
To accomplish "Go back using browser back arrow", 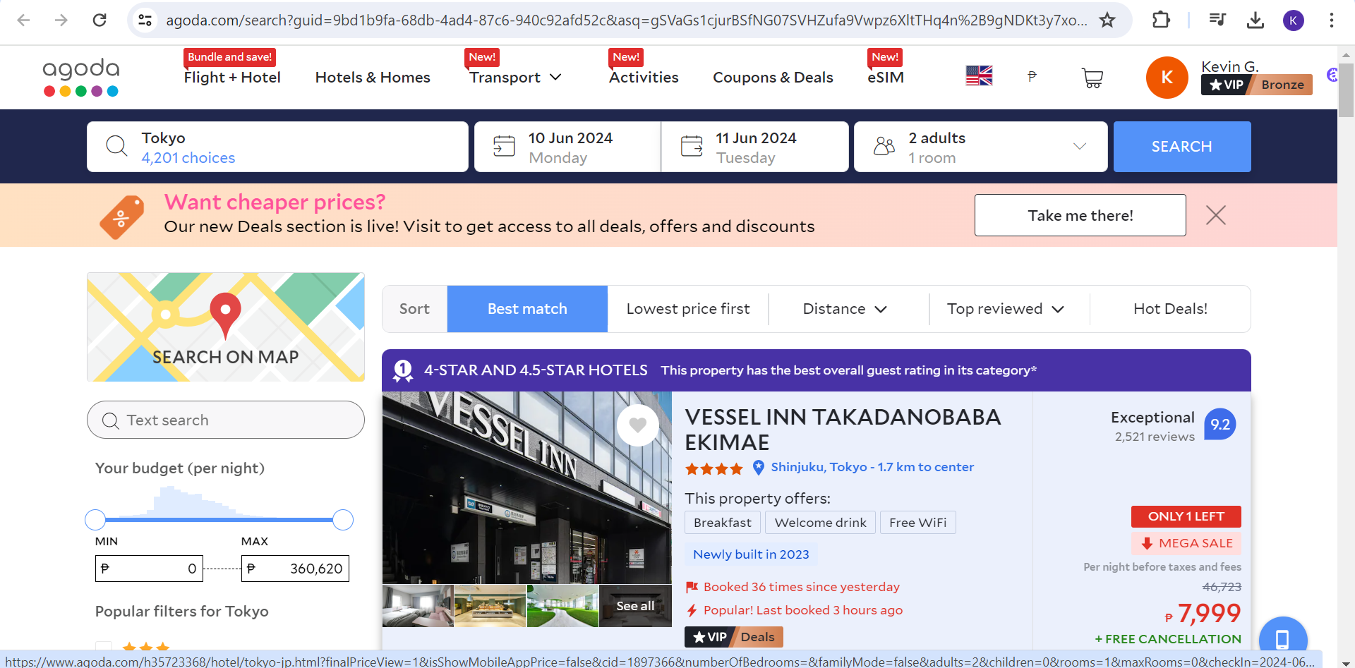I will click(x=23, y=20).
